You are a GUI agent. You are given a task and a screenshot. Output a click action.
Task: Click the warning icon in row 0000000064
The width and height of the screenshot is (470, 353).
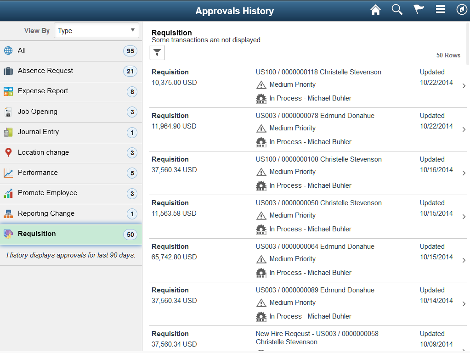pos(261,259)
